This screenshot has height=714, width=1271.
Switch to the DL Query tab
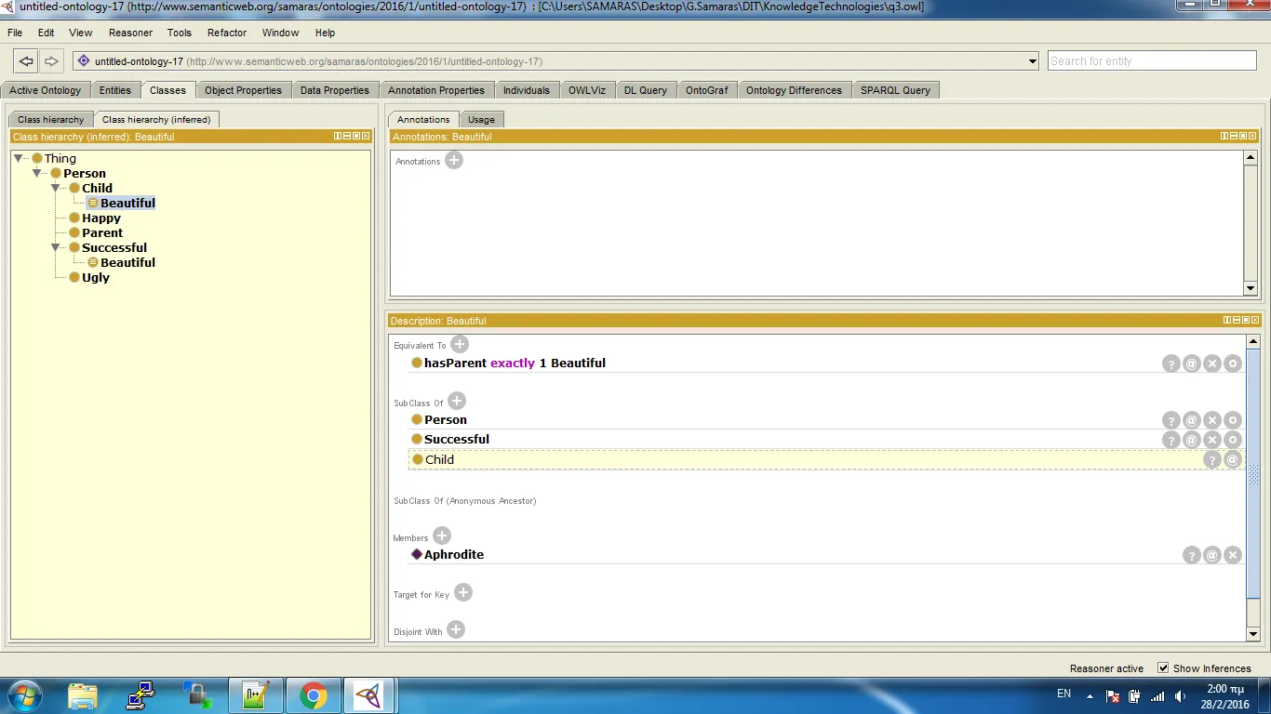point(646,90)
